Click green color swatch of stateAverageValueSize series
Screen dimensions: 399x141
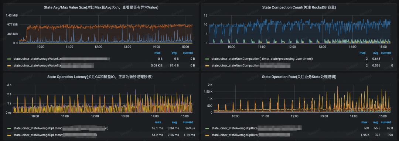point(9,59)
